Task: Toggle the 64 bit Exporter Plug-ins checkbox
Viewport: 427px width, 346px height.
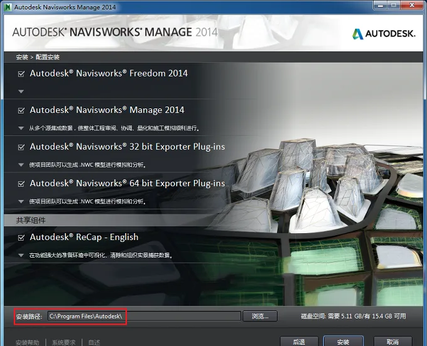Action: coord(21,184)
